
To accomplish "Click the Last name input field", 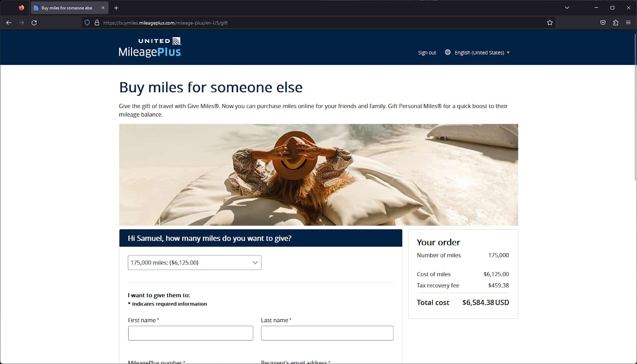I will 327,333.
